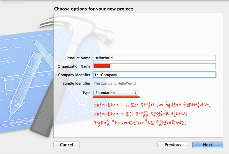Proceed with the Next button
Image resolution: width=229 pixels, height=154 pixels.
pyautogui.click(x=208, y=145)
